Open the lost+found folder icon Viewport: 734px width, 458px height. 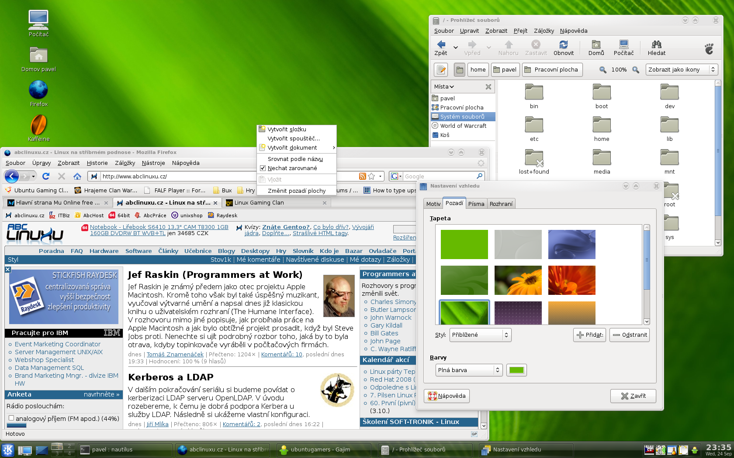click(x=534, y=158)
